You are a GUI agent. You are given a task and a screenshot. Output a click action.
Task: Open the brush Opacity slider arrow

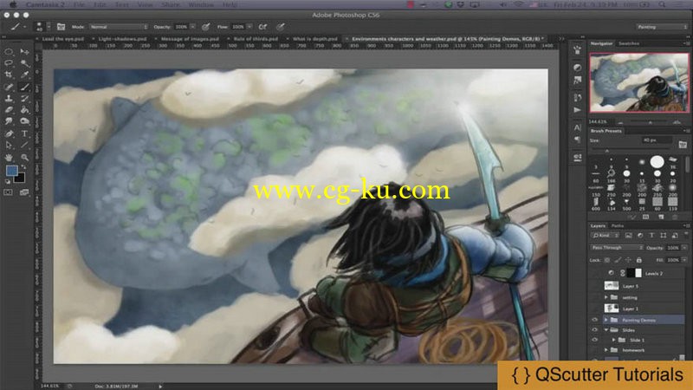[192, 27]
